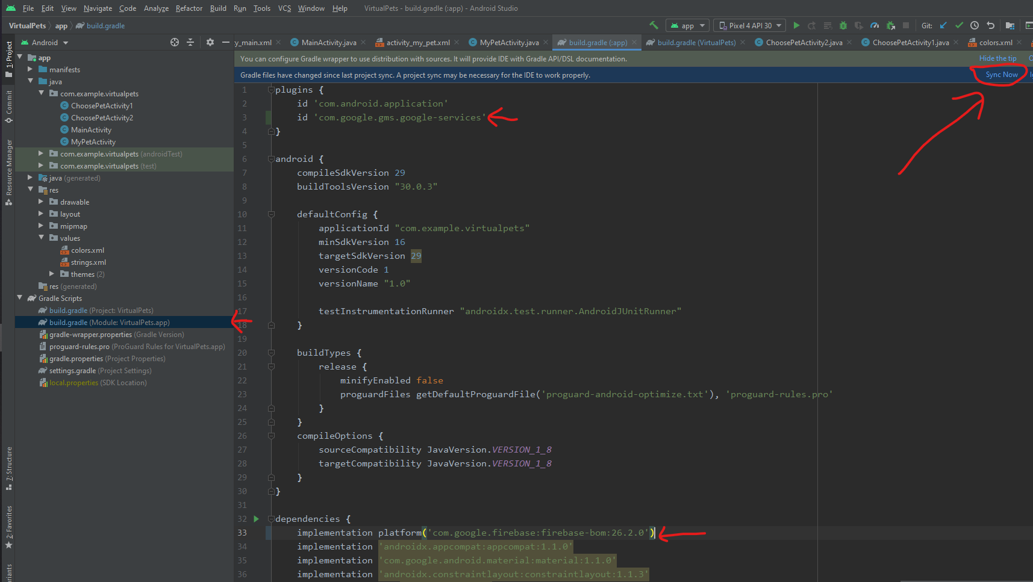
Task: Show Git history with the clock icon
Action: tap(975, 25)
